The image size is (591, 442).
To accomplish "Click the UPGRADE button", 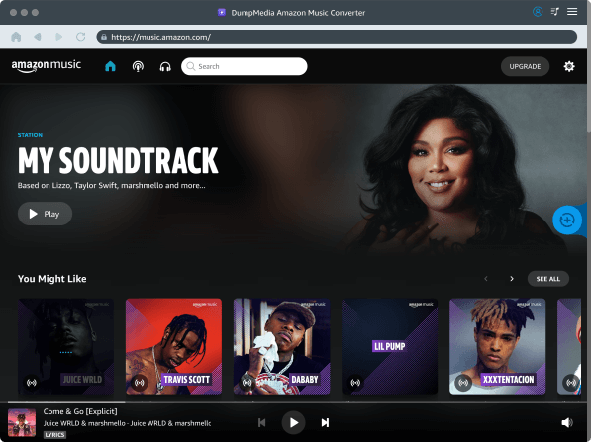I will (x=525, y=66).
